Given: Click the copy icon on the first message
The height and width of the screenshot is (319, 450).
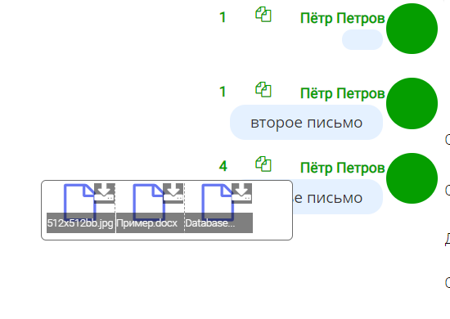Looking at the screenshot, I should [x=263, y=15].
